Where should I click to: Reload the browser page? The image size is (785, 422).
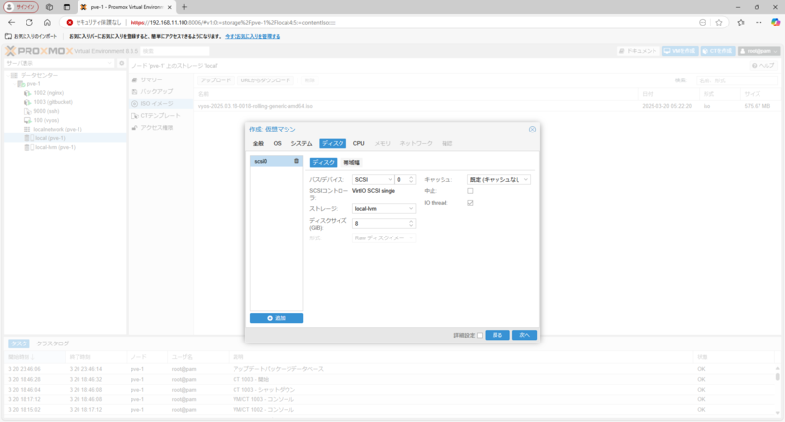[x=29, y=22]
